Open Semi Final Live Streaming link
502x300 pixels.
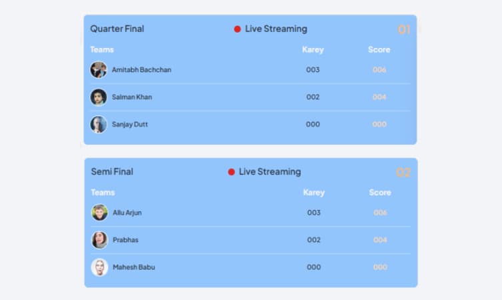[x=270, y=172]
